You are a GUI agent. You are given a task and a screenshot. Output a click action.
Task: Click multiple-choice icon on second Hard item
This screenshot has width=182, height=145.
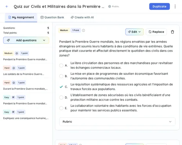pyautogui.click(x=14, y=83)
